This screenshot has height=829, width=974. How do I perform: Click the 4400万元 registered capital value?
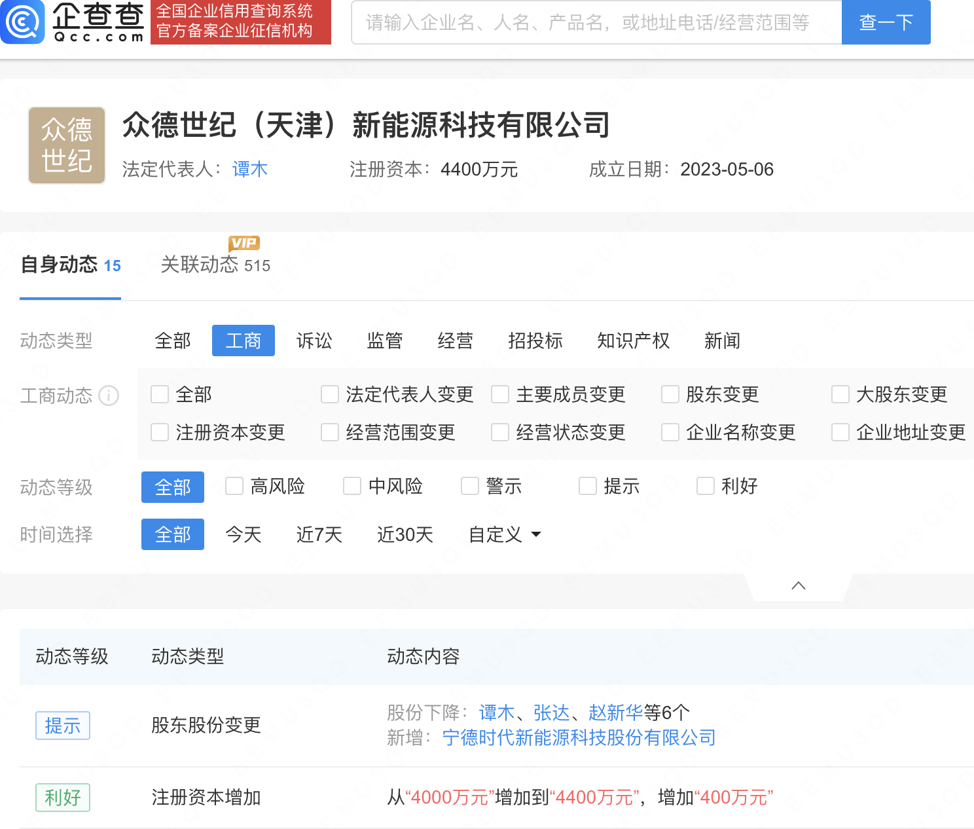(479, 169)
